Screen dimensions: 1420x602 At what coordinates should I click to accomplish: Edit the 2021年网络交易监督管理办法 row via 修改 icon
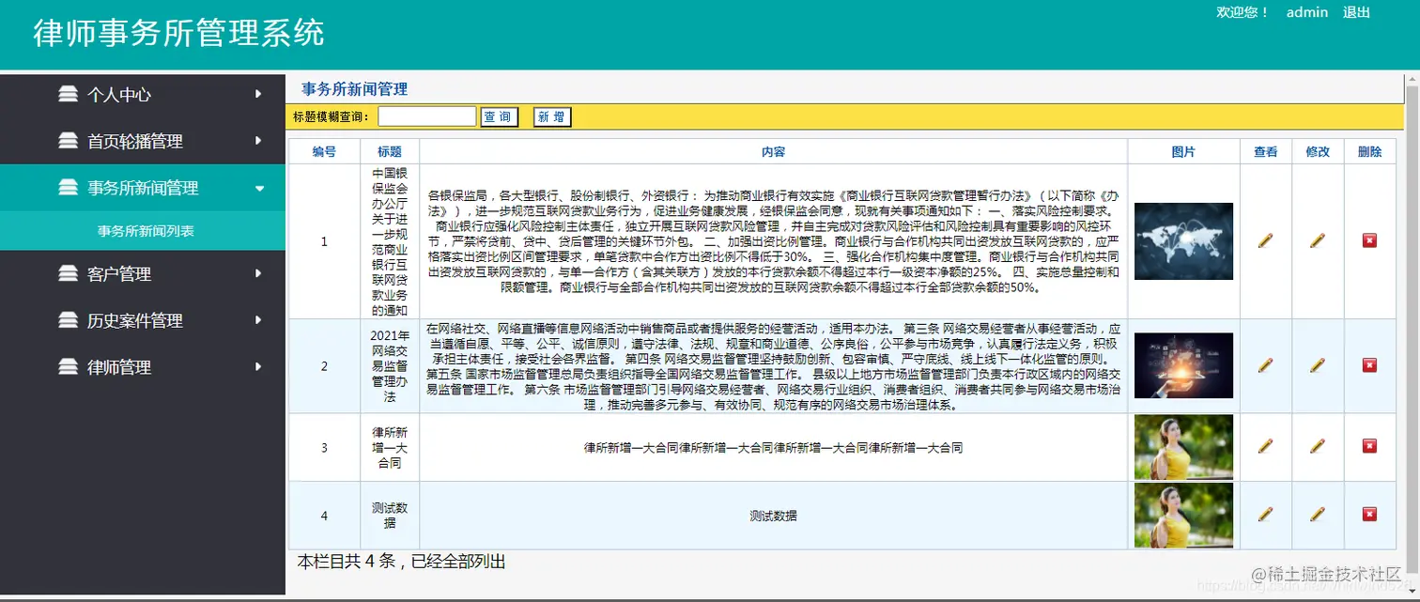(x=1318, y=365)
